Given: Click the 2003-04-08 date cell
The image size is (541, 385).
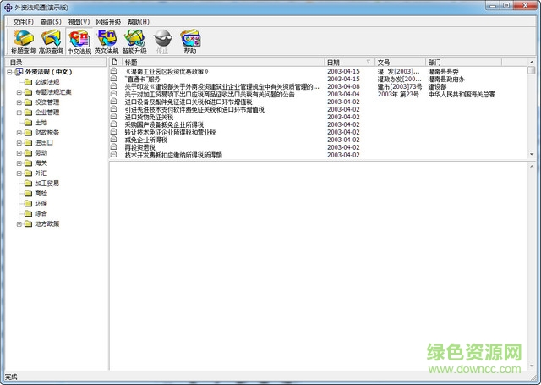Looking at the screenshot, I should pos(343,86).
